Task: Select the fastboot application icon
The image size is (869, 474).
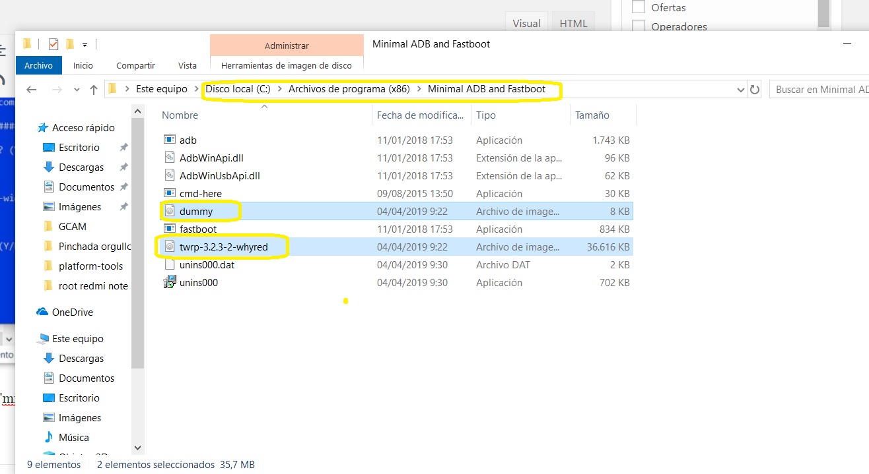Action: 170,229
